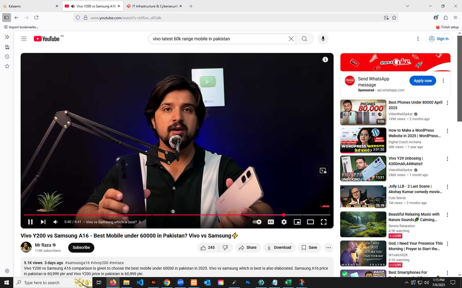Image resolution: width=462 pixels, height=288 pixels.
Task: Go back to previous page
Action: coord(16,18)
